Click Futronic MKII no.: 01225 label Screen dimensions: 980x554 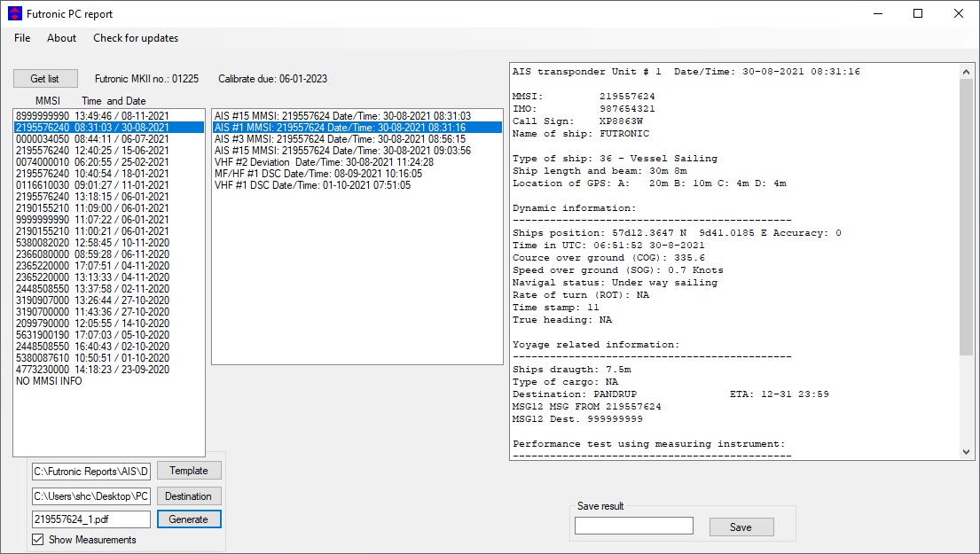147,79
